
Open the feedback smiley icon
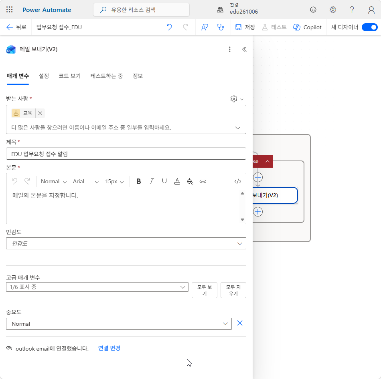click(x=313, y=10)
